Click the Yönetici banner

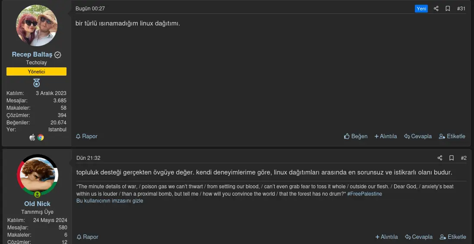tap(36, 72)
